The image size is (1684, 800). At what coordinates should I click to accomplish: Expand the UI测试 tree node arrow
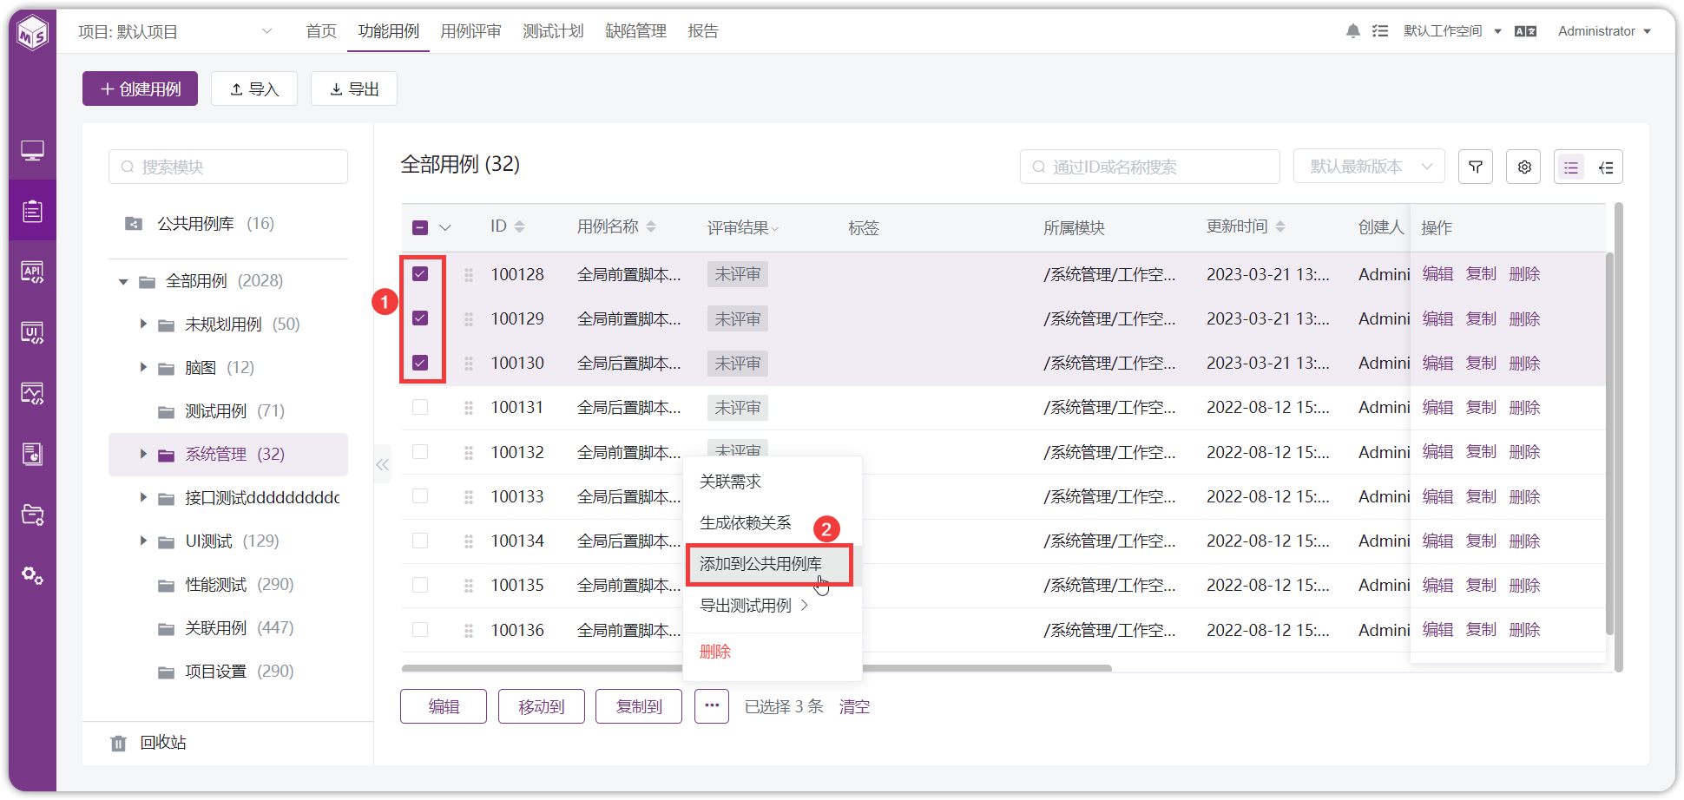(143, 541)
